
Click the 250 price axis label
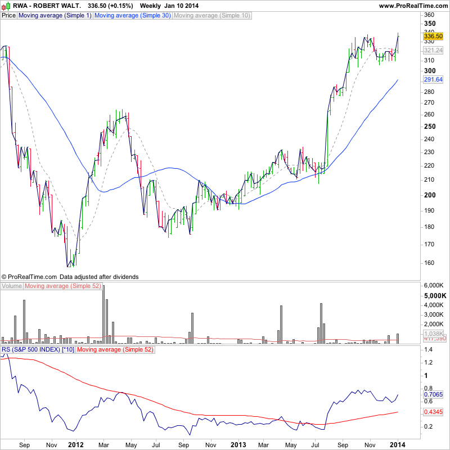tap(430, 126)
